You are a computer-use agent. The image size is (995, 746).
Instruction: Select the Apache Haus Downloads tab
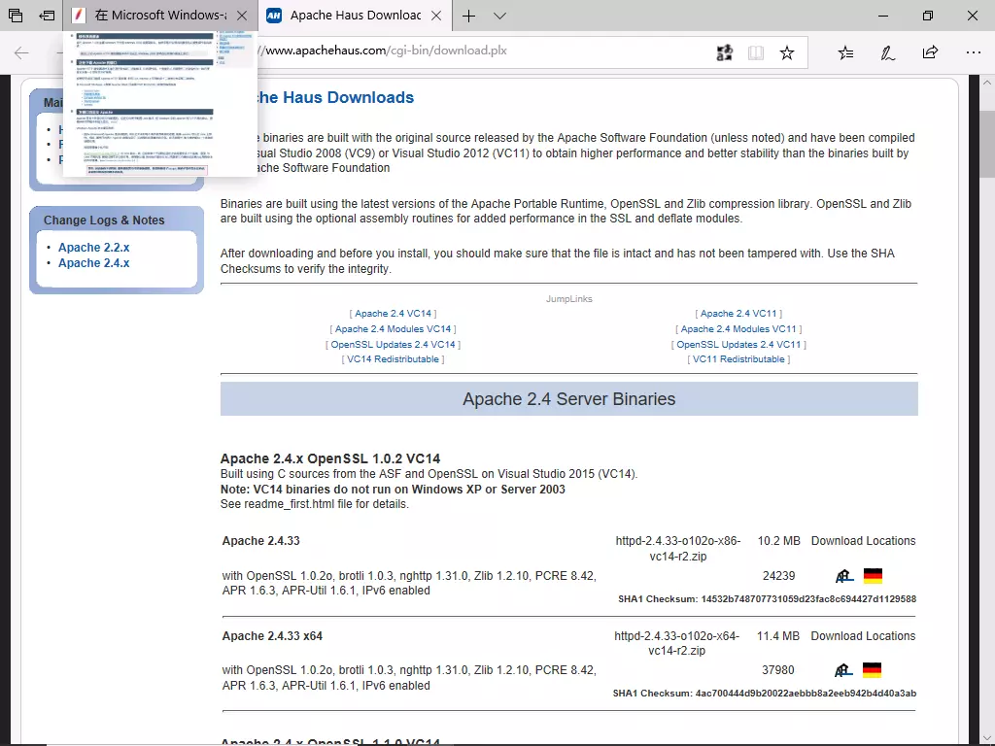(x=346, y=16)
